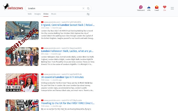Viewport: 178px width, 111px height.
Task: Click the URL text above Sunset Walk title
Action: click(63, 22)
